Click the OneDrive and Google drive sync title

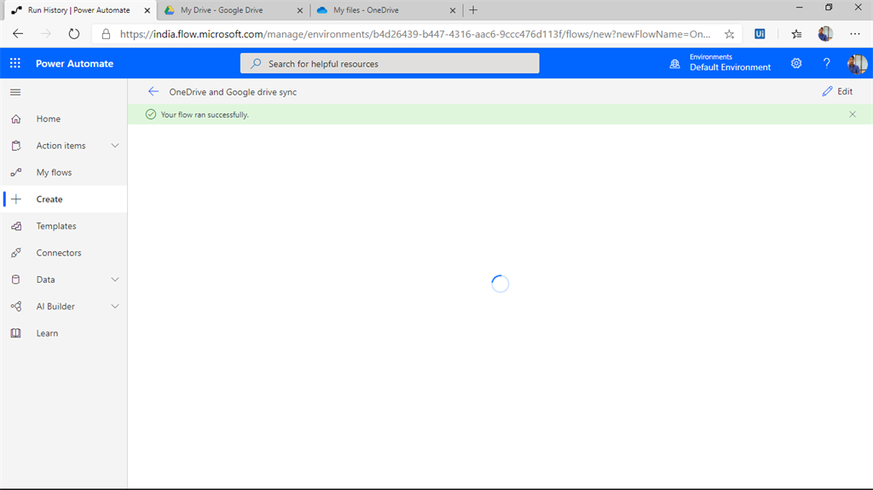[x=233, y=92]
